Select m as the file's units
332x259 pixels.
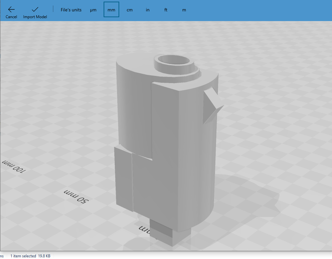pyautogui.click(x=184, y=10)
